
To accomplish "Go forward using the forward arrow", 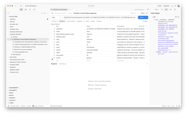I will 18,6.
